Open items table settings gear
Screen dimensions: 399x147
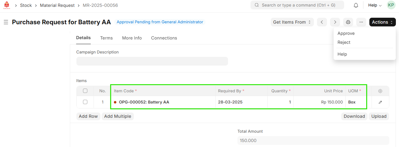[380, 91]
